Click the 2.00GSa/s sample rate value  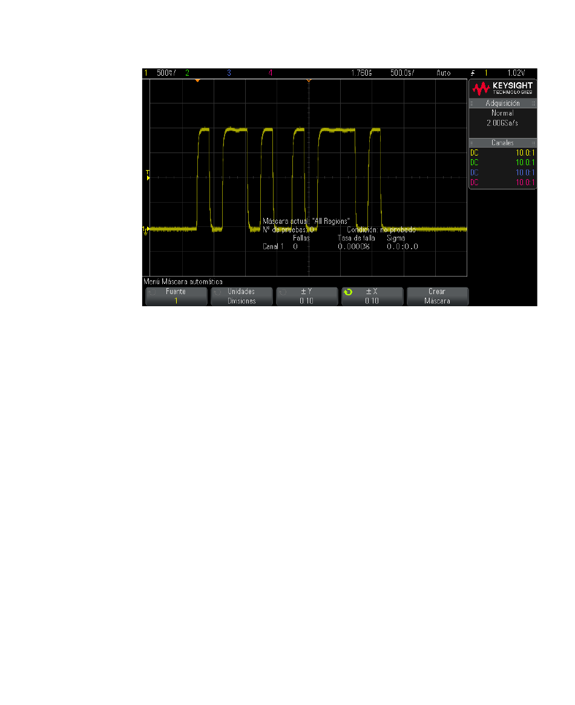502,123
